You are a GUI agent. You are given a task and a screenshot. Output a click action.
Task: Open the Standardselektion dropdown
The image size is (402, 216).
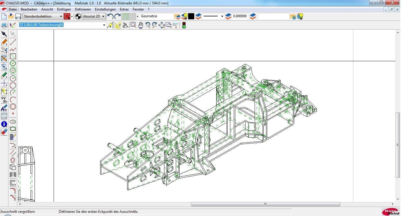(x=43, y=16)
